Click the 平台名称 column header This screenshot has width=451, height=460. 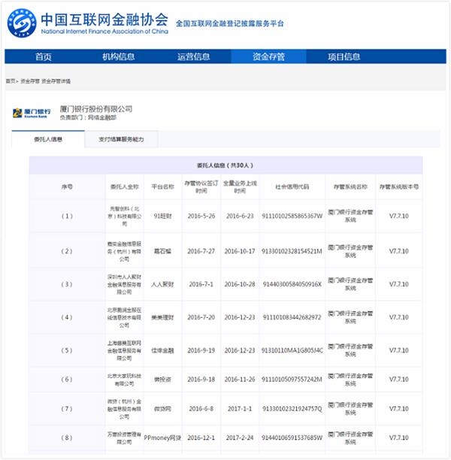(x=163, y=187)
